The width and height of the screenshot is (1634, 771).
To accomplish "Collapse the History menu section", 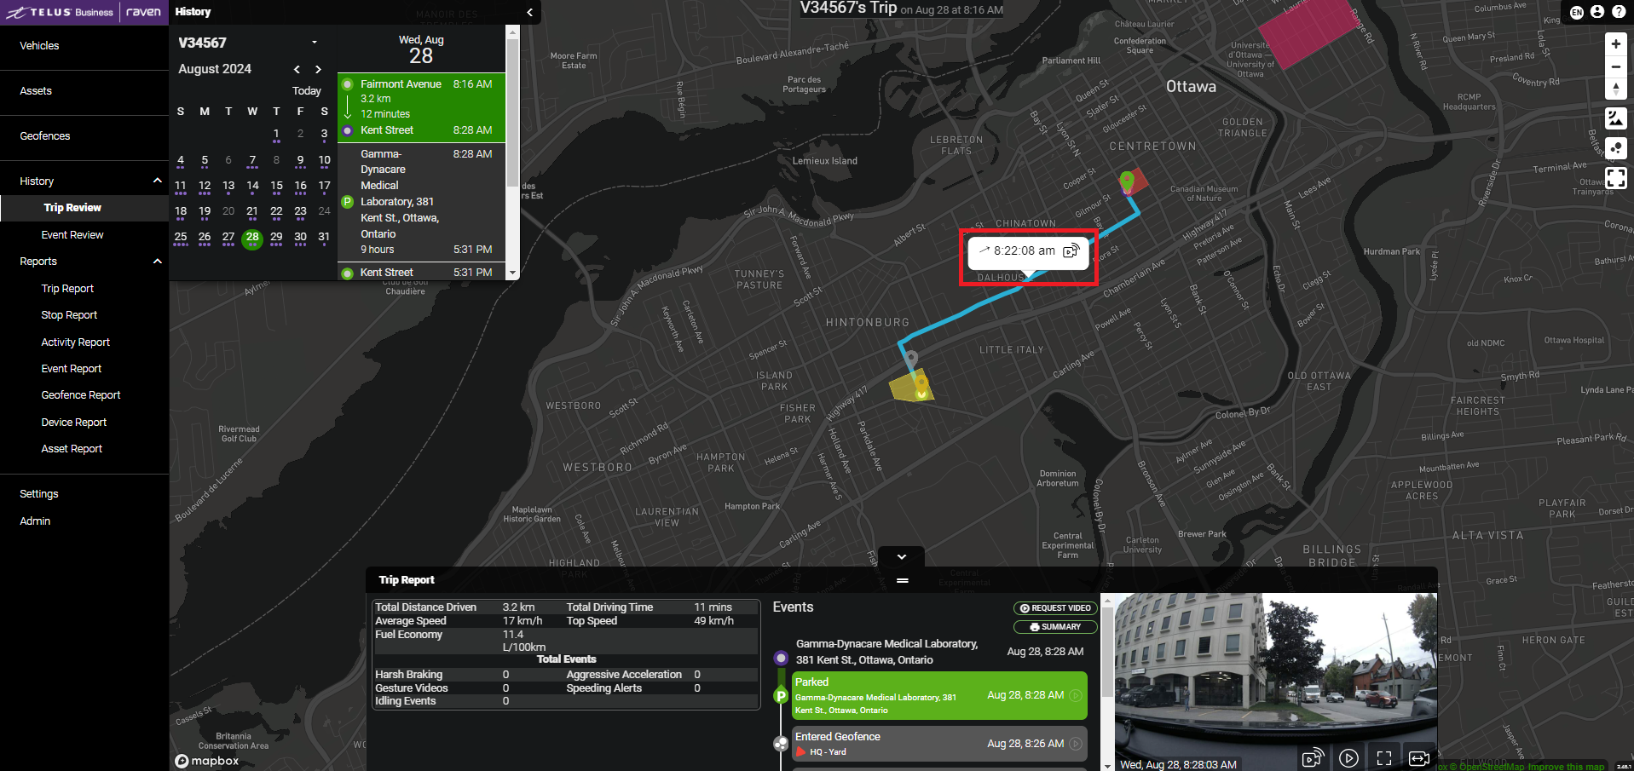I will click(157, 181).
